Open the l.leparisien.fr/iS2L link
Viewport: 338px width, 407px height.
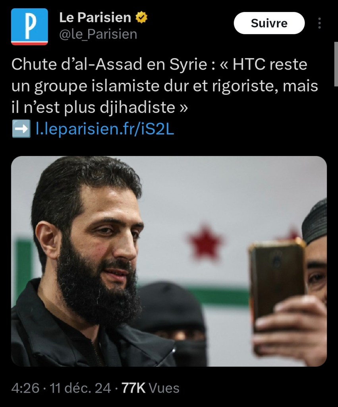105,129
